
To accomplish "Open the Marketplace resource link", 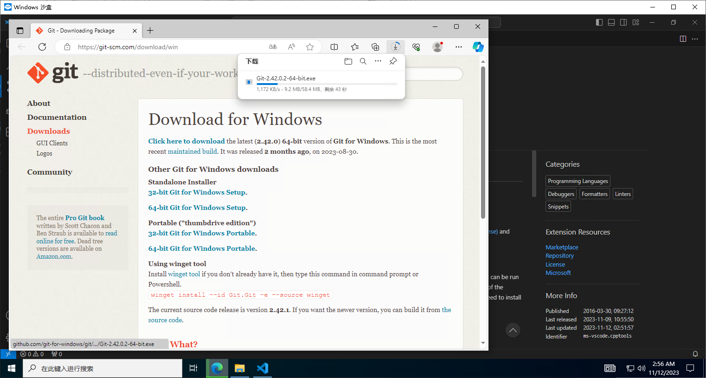I will pyautogui.click(x=562, y=248).
